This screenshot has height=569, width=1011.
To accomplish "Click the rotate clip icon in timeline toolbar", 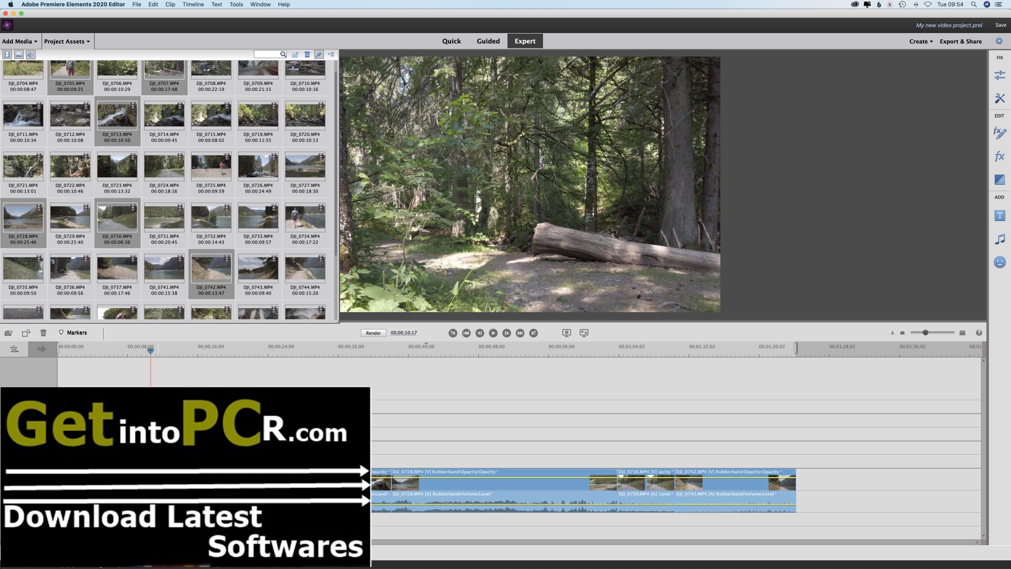I will click(26, 333).
